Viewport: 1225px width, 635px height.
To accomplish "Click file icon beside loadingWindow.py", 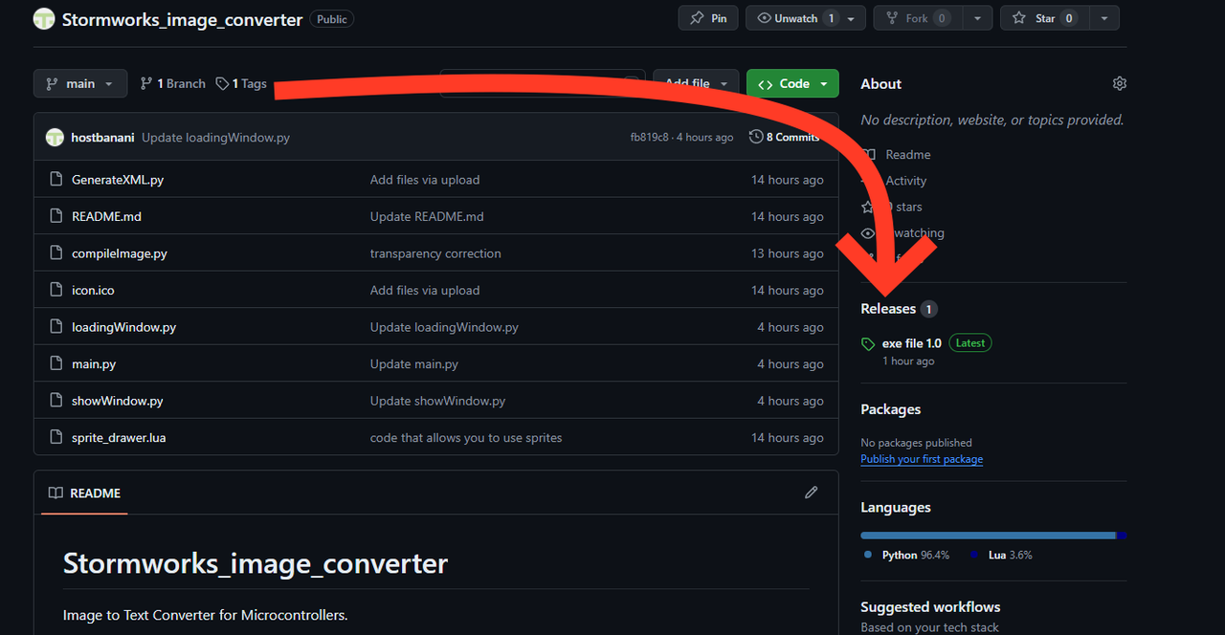I will click(x=55, y=326).
